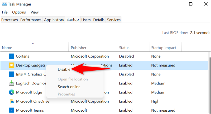Screen dimensions: 211x114
Task: Choose Disable from the context menu
Action: 64,69
